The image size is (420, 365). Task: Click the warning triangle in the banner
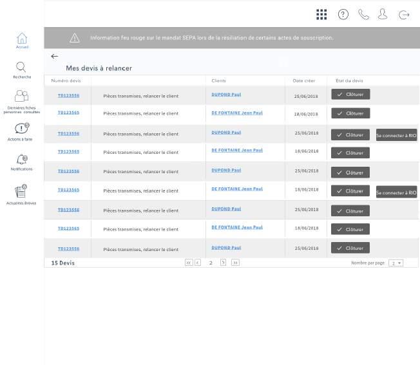75,38
